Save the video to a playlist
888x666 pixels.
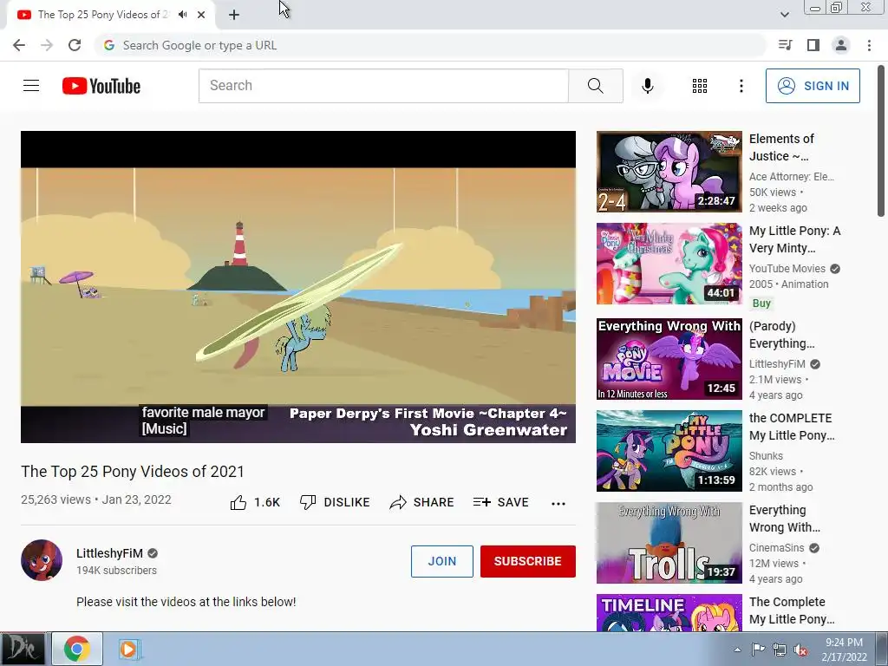tap(500, 502)
